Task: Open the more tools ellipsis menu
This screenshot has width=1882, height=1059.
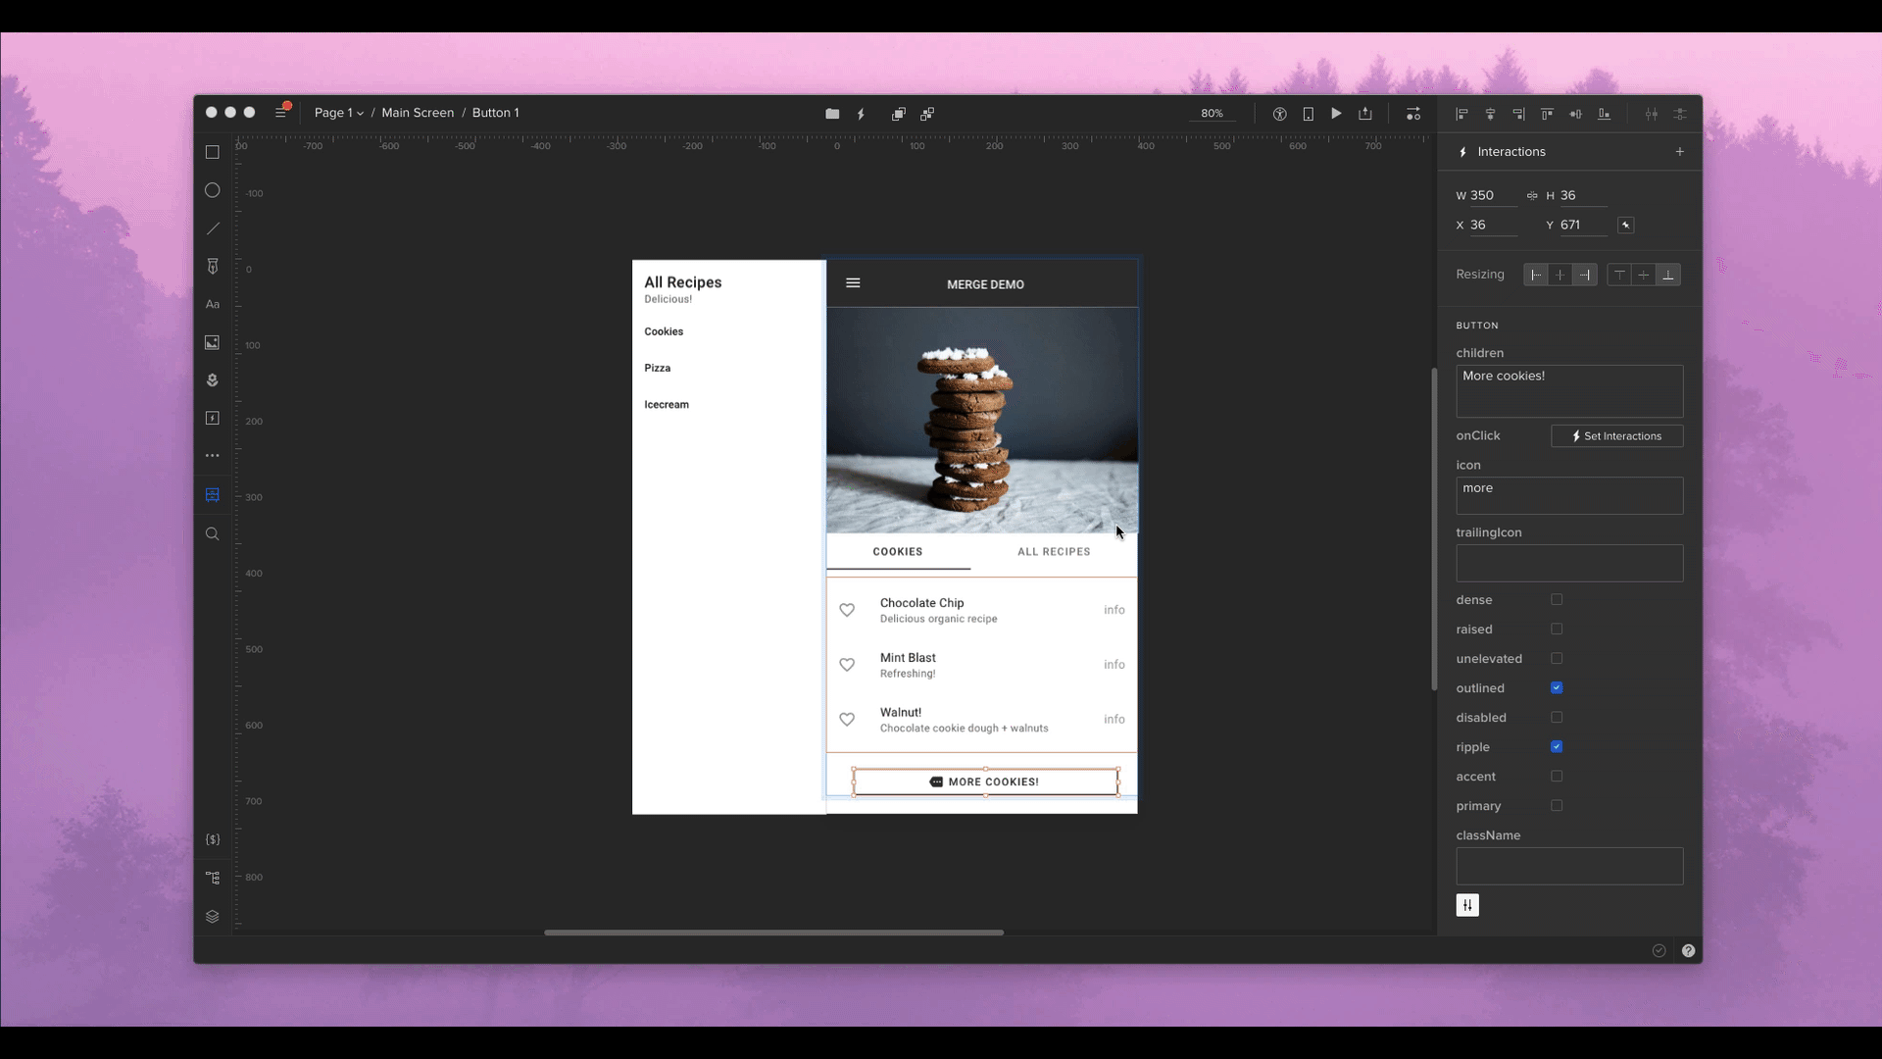Action: coord(212,456)
